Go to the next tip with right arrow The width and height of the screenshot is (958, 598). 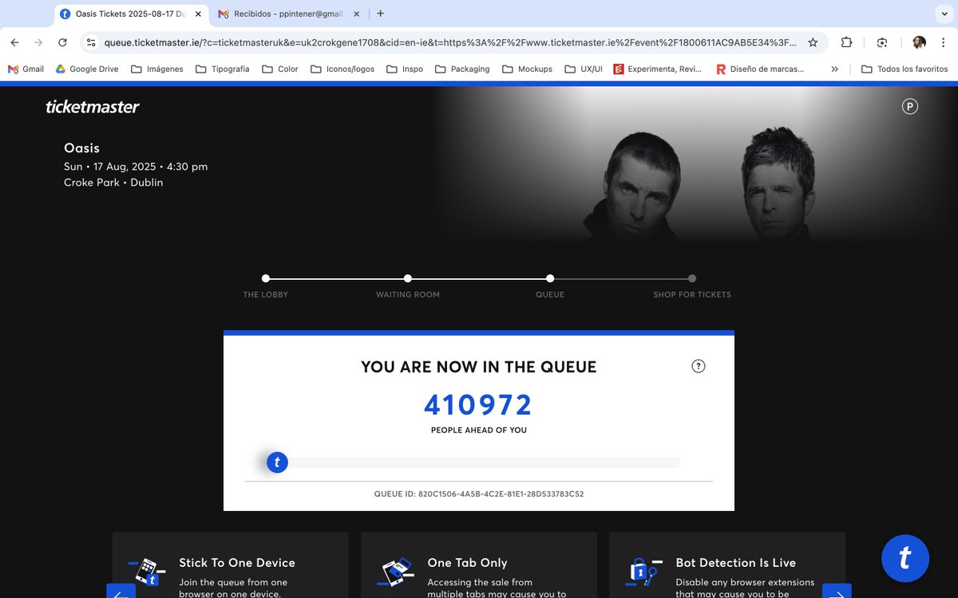(837, 592)
